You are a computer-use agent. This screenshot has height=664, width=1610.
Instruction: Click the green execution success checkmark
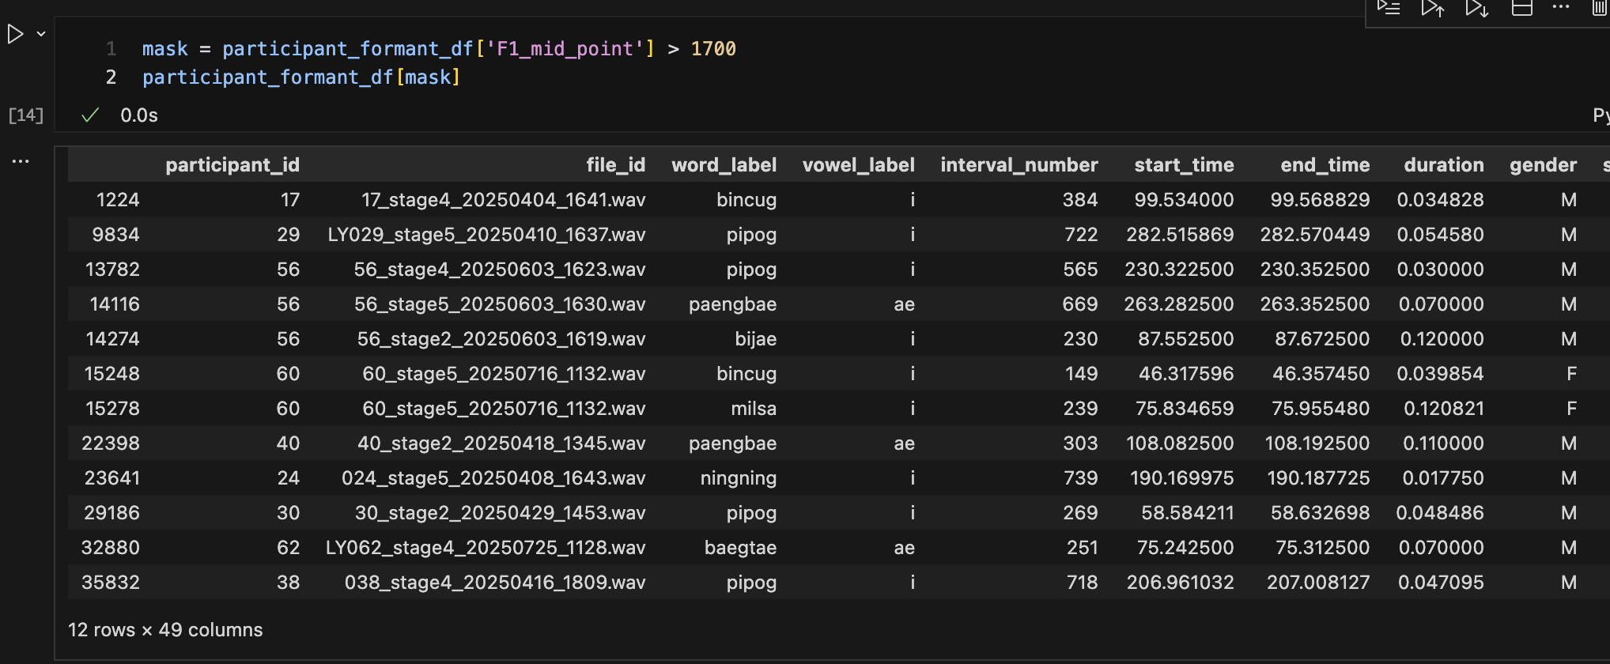tap(90, 115)
